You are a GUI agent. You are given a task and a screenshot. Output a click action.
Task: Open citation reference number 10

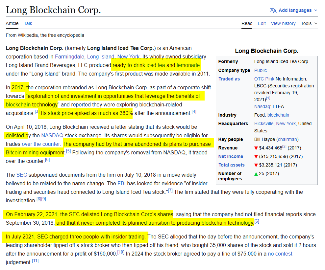tap(121, 252)
